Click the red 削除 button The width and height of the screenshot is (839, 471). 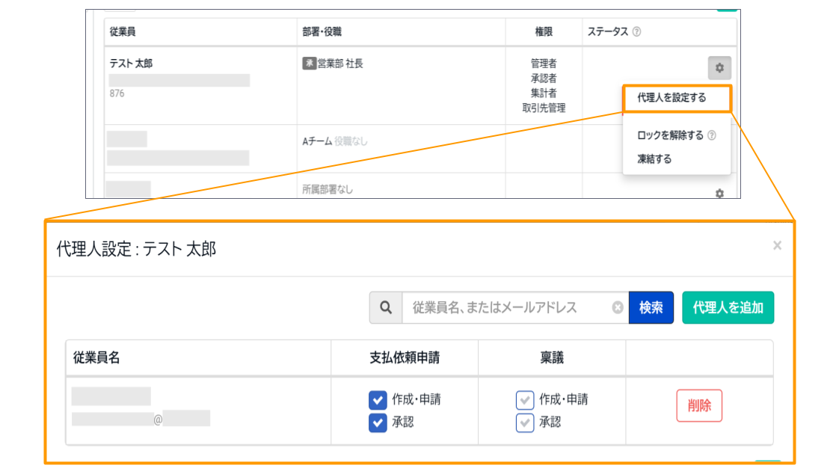[699, 406]
